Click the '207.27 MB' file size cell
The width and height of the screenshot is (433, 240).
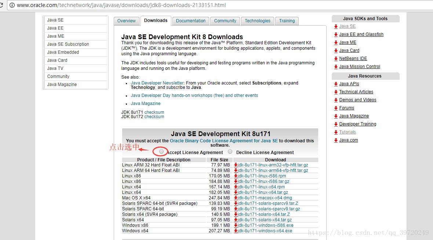[219, 231]
